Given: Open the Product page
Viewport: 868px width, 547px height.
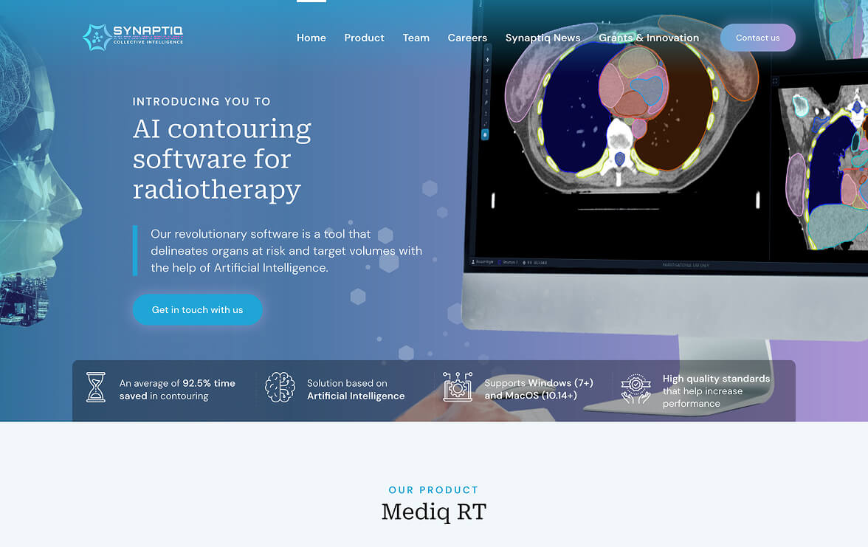Looking at the screenshot, I should [x=364, y=38].
